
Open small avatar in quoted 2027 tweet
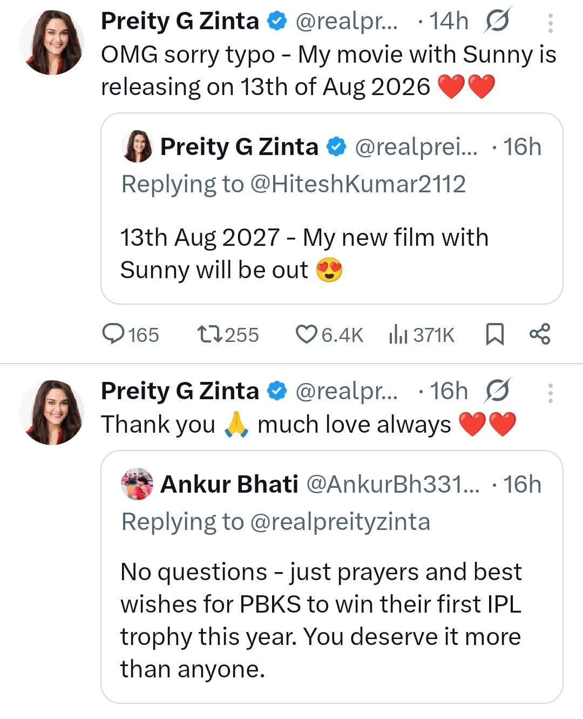pyautogui.click(x=137, y=147)
